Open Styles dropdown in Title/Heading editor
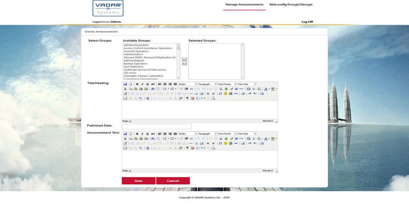 coord(187,84)
